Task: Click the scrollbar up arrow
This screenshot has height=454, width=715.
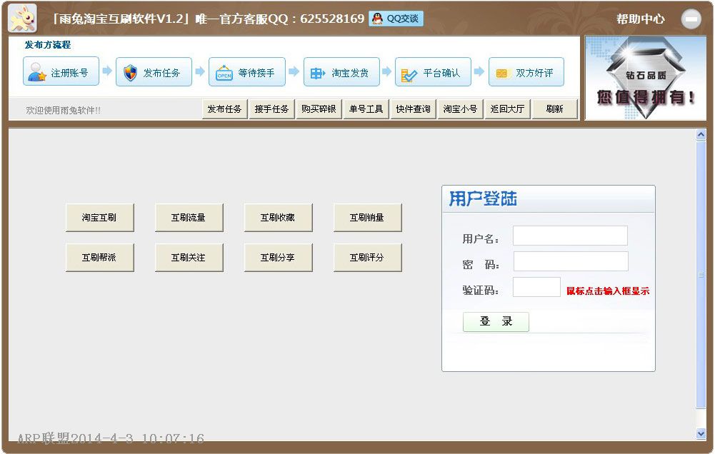Action: click(x=701, y=134)
